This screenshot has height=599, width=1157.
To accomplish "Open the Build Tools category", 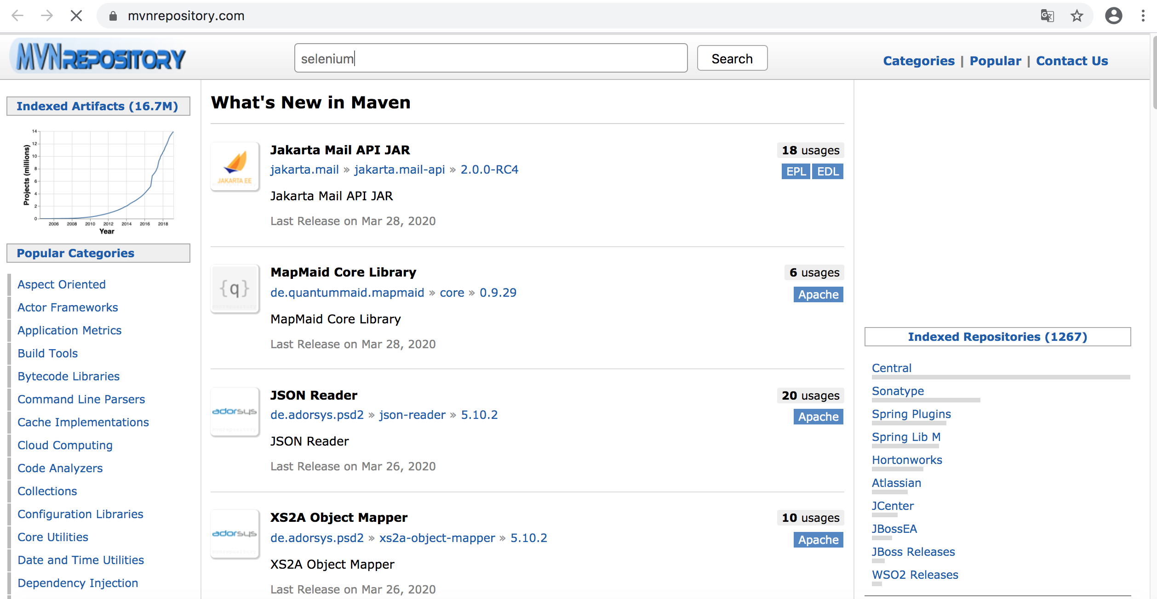I will tap(48, 353).
